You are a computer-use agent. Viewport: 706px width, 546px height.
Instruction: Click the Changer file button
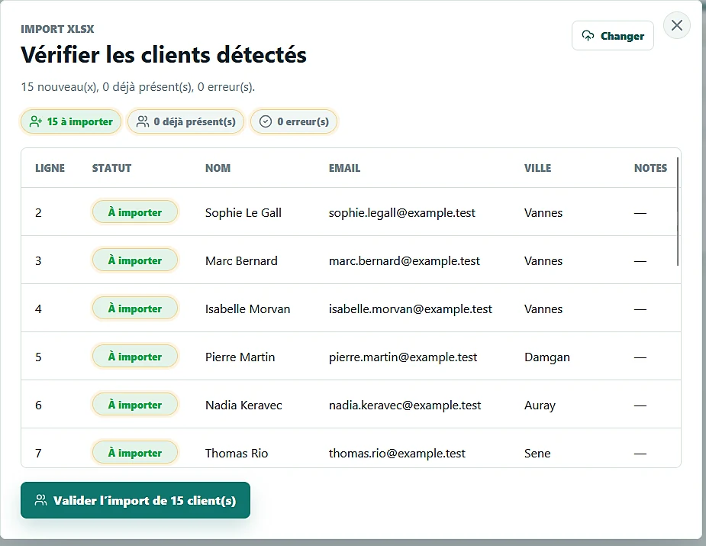[x=612, y=36]
